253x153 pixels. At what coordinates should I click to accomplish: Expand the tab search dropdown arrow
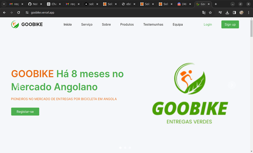click(x=4, y=4)
